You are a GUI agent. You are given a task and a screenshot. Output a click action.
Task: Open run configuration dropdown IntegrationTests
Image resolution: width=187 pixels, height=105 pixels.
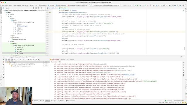click(x=106, y=5)
